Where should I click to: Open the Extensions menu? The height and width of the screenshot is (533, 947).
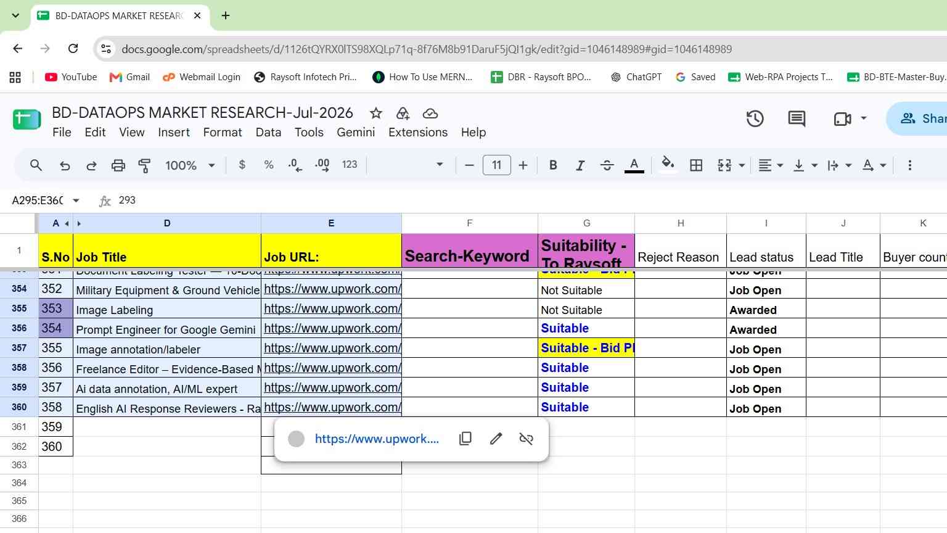pos(418,132)
